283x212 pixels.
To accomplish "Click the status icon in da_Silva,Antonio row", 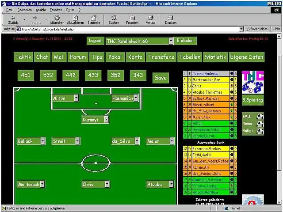I will click(232, 111).
